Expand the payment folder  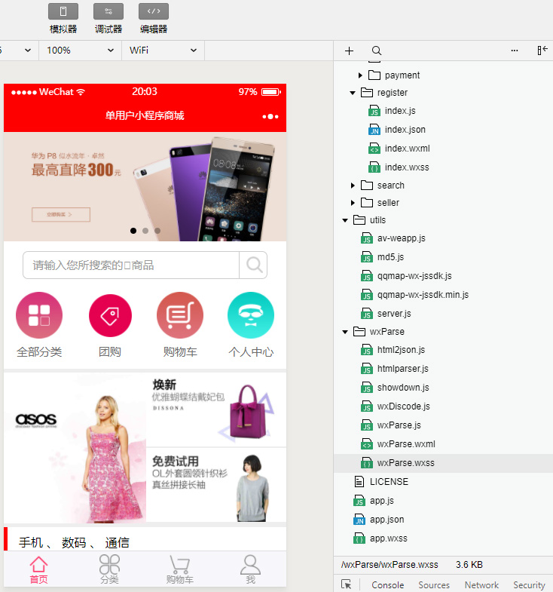360,75
